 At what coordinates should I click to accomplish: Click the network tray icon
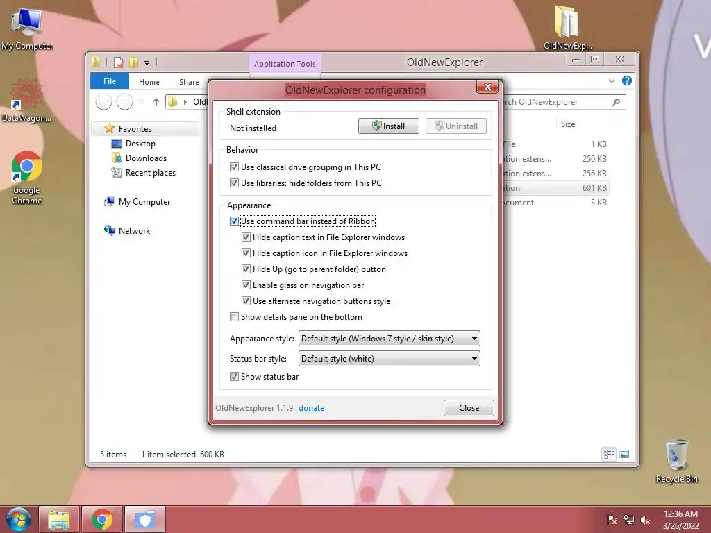tap(629, 520)
